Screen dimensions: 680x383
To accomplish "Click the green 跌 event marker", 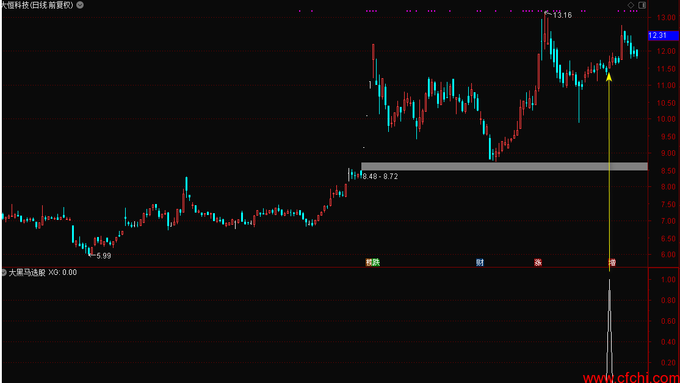I will tap(376, 263).
